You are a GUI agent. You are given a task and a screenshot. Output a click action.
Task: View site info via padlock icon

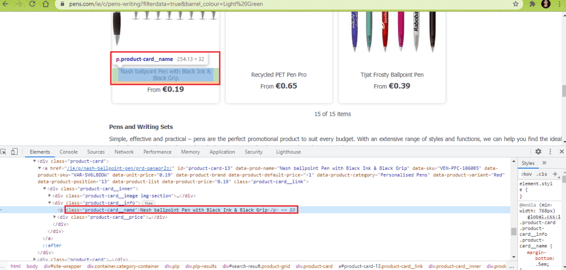[x=62, y=4]
